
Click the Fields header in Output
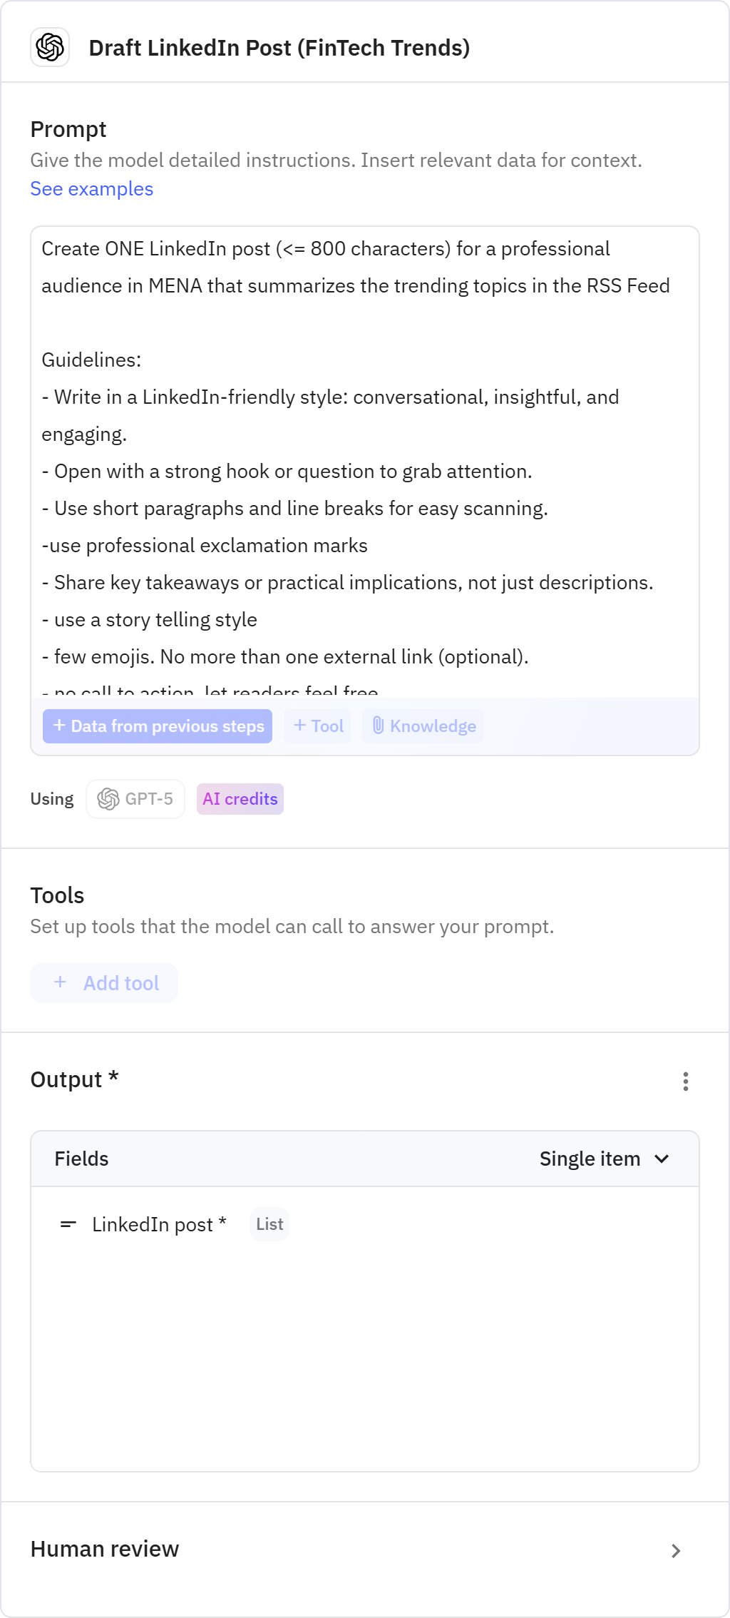[81, 1159]
